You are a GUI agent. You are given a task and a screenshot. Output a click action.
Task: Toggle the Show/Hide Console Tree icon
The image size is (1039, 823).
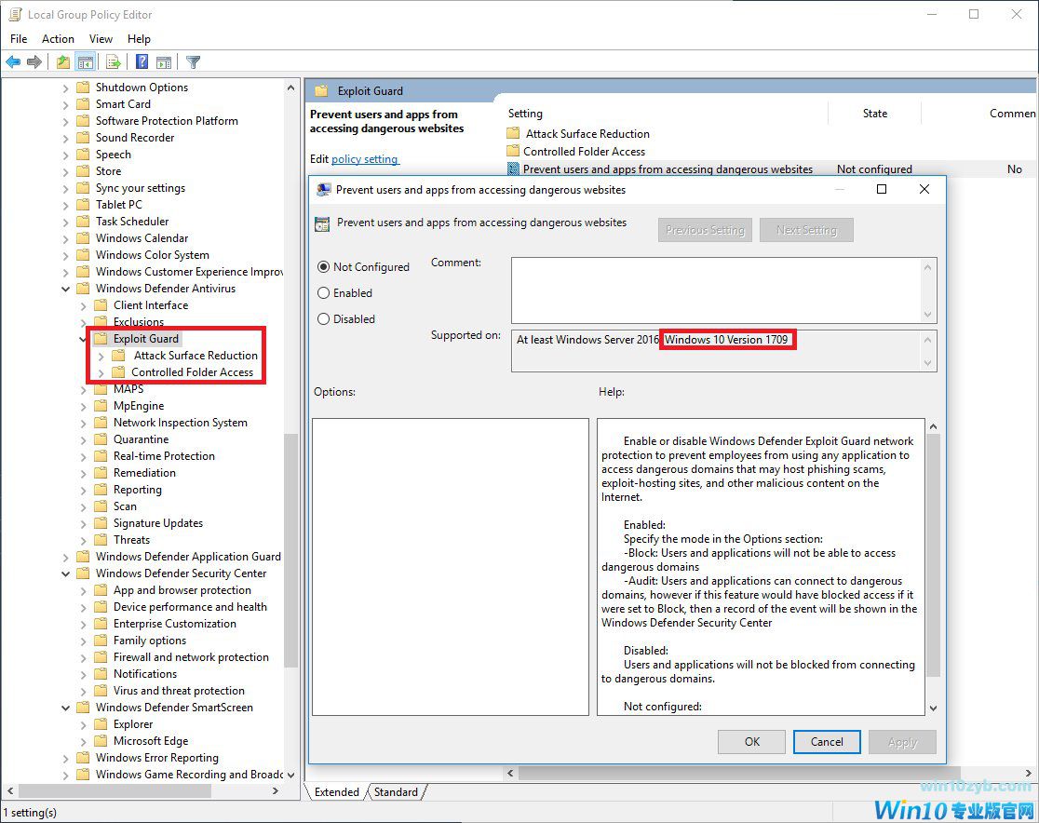(x=85, y=62)
